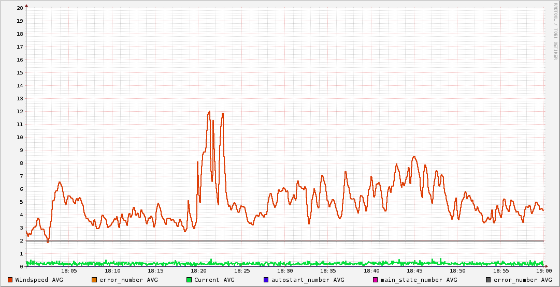The image size is (560, 287).
Task: Click the red arrow atop the y-axis
Action: point(26,5)
